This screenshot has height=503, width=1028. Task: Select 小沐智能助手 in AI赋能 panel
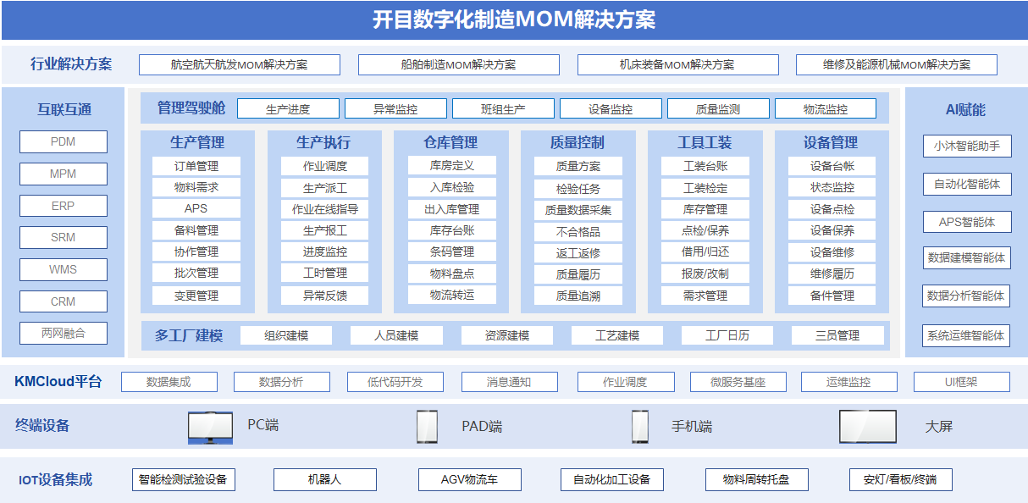pos(965,146)
